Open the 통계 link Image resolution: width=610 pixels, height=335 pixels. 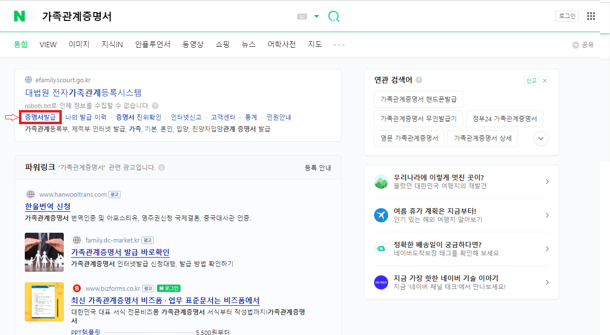coord(251,117)
